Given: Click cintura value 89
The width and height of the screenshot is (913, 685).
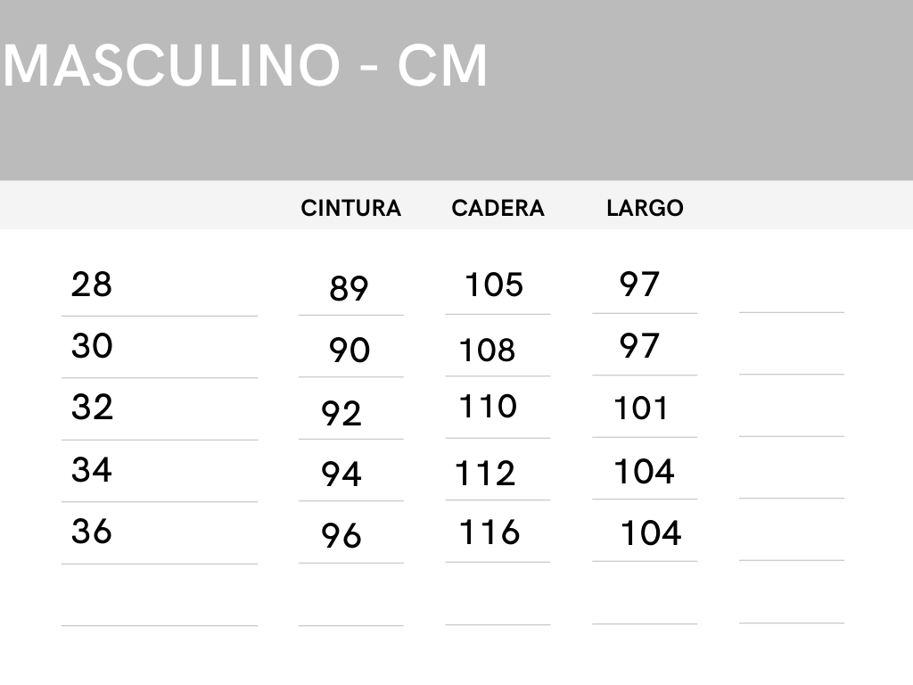Looking at the screenshot, I should (x=349, y=289).
